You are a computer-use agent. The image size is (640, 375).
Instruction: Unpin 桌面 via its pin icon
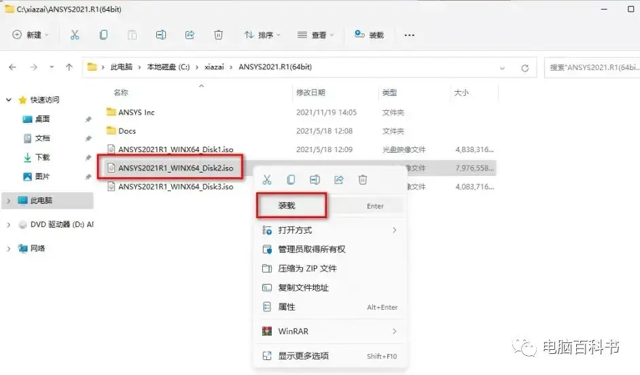[88, 119]
